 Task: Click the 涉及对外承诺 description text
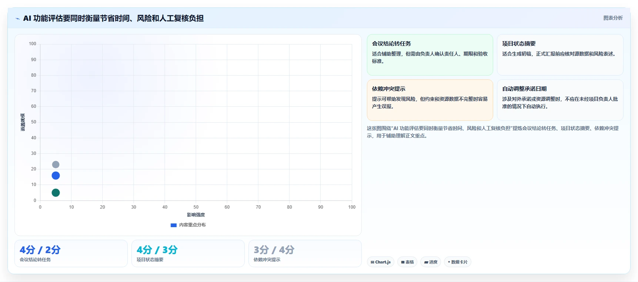[x=560, y=103]
